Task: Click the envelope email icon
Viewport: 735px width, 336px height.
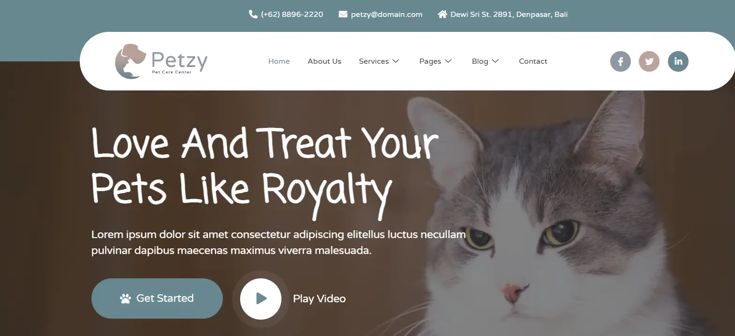Action: (343, 15)
